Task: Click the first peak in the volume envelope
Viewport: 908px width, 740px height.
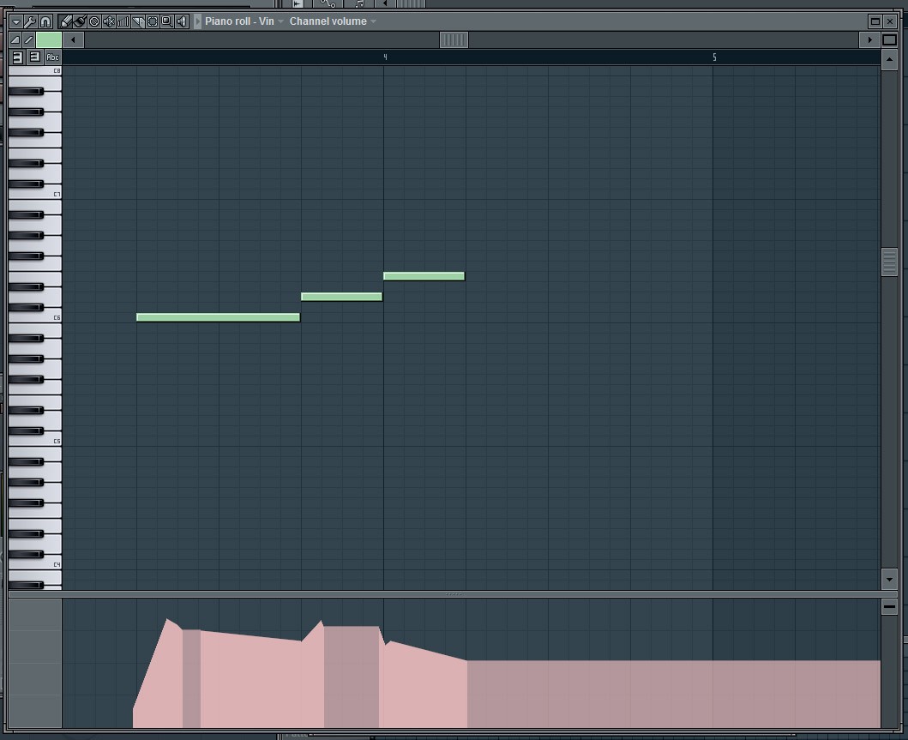Action: 167,620
